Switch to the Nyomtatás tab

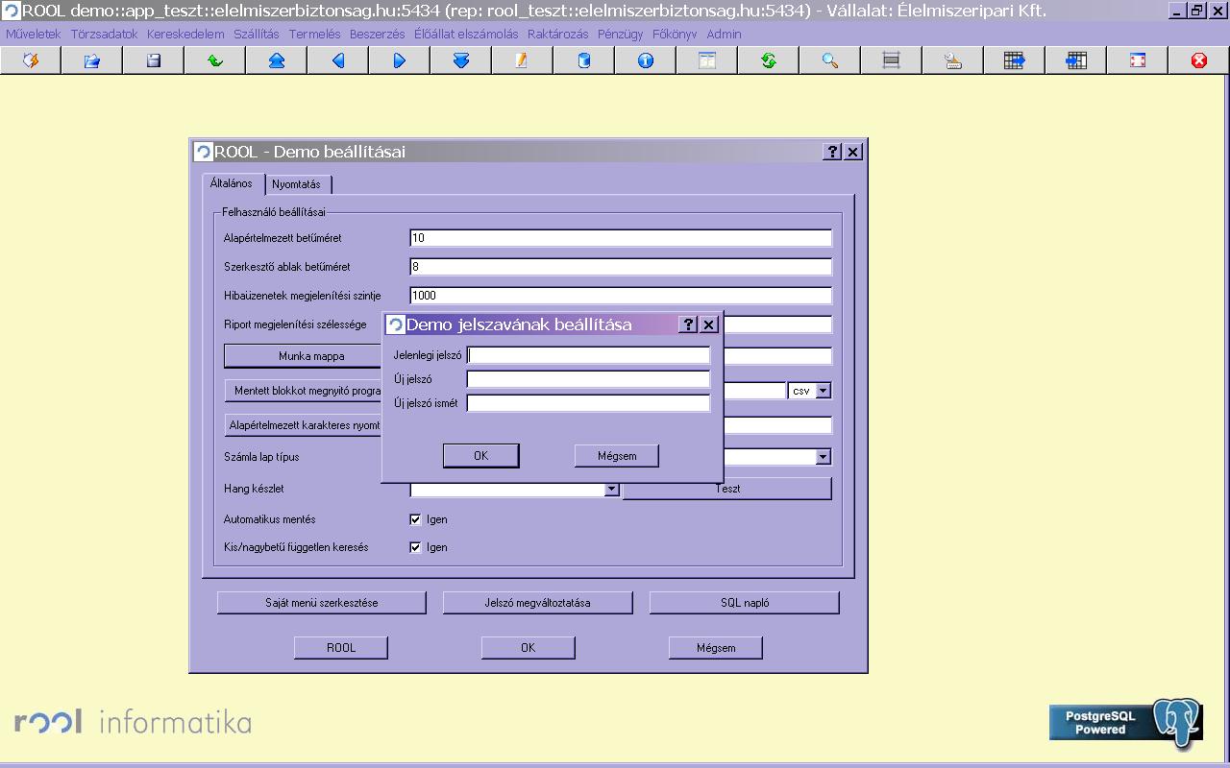click(296, 184)
